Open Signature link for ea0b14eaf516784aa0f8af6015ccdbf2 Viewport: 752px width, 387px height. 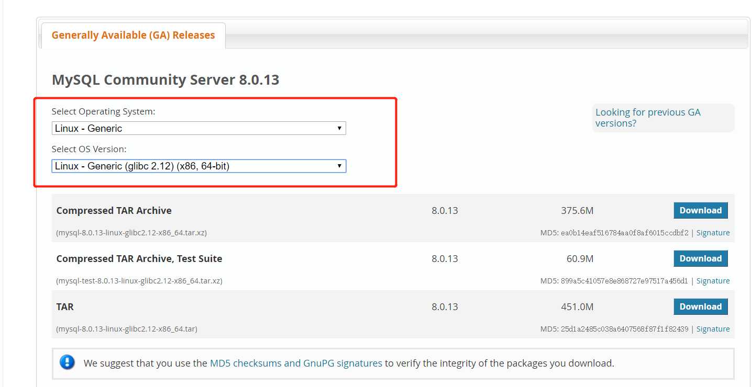tap(713, 233)
